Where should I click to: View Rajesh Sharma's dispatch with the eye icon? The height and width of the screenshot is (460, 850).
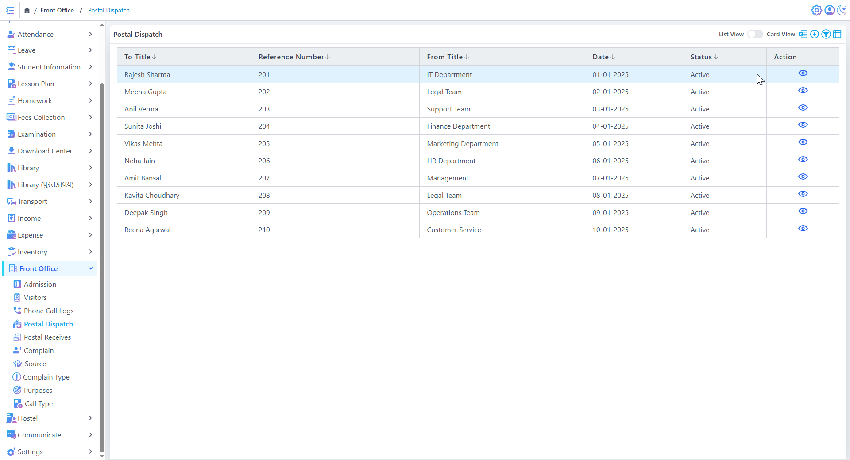coord(803,73)
